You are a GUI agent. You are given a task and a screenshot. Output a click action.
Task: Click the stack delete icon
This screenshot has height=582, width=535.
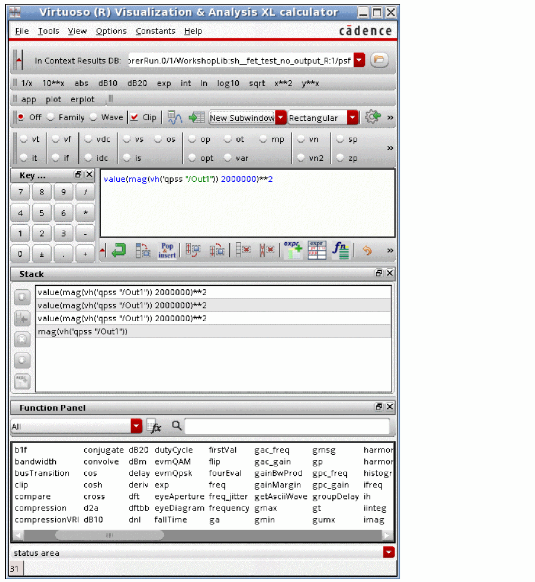coord(22,339)
